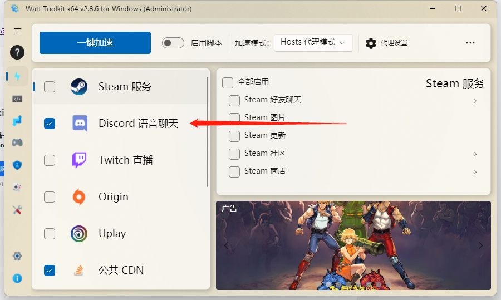Click the question mark help icon
This screenshot has width=501, height=300.
pos(17,52)
